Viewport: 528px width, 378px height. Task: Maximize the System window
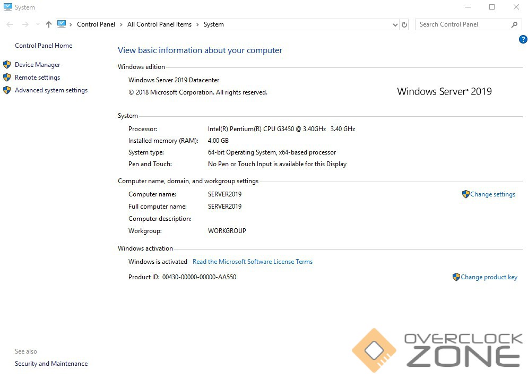pyautogui.click(x=492, y=7)
